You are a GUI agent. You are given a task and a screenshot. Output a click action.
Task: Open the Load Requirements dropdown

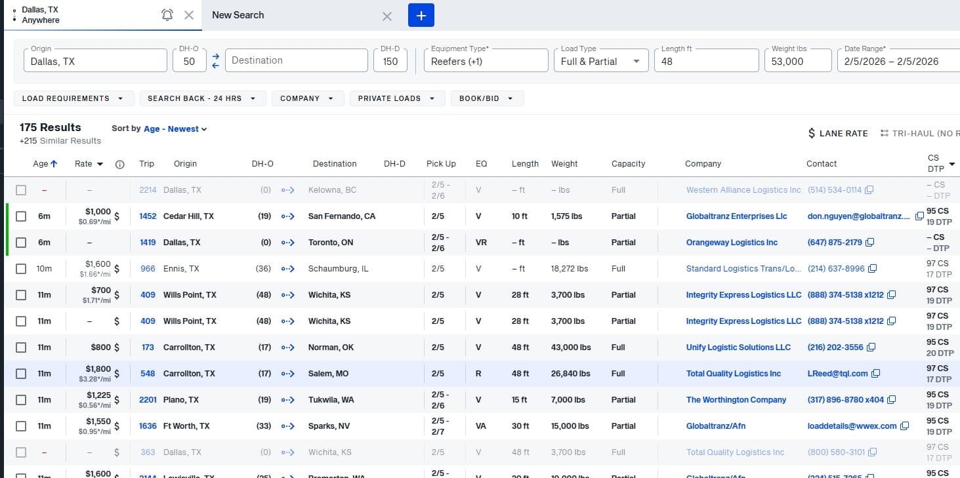point(73,98)
